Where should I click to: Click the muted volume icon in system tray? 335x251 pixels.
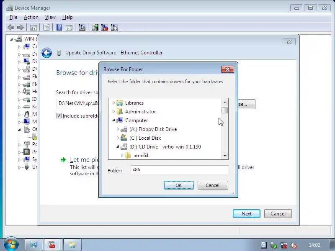(x=294, y=245)
